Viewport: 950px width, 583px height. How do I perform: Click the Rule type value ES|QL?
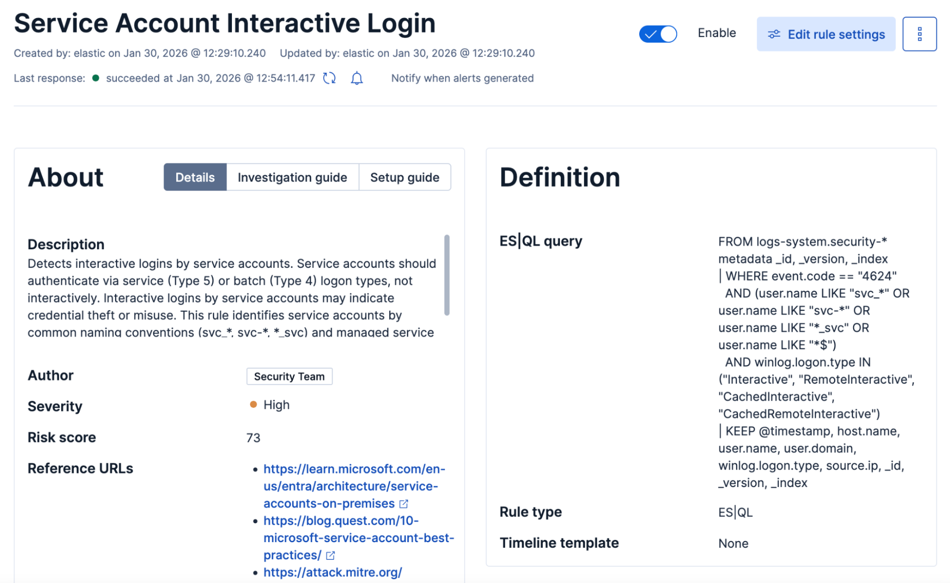click(735, 512)
